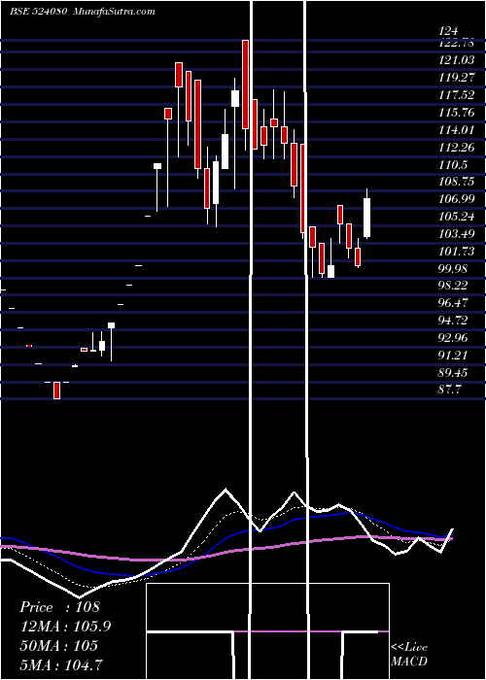This screenshot has width=486, height=680.
Task: Click the 87.7 price axis label
Action: coord(449,390)
